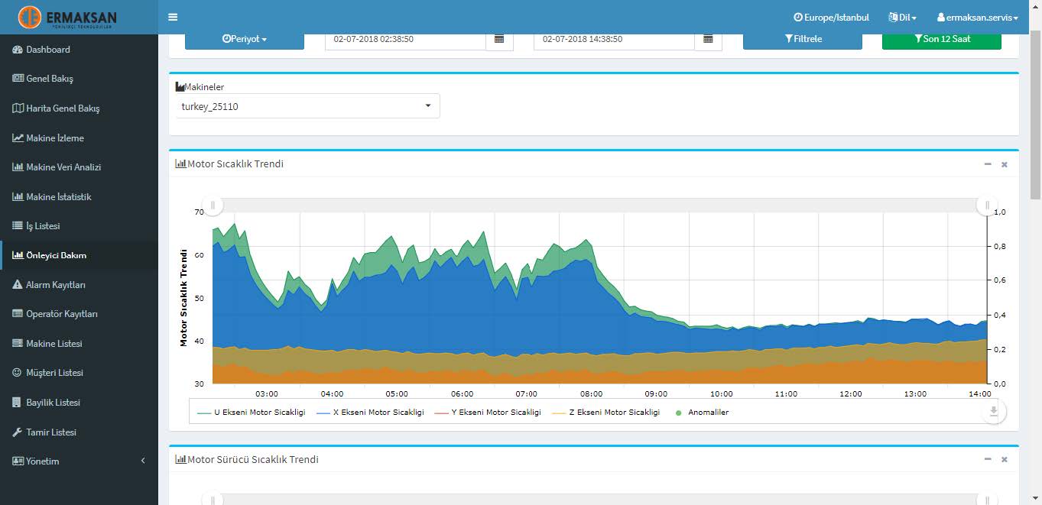Screen dimensions: 1042x505
Task: Click the Filtrele button
Action: [x=803, y=39]
